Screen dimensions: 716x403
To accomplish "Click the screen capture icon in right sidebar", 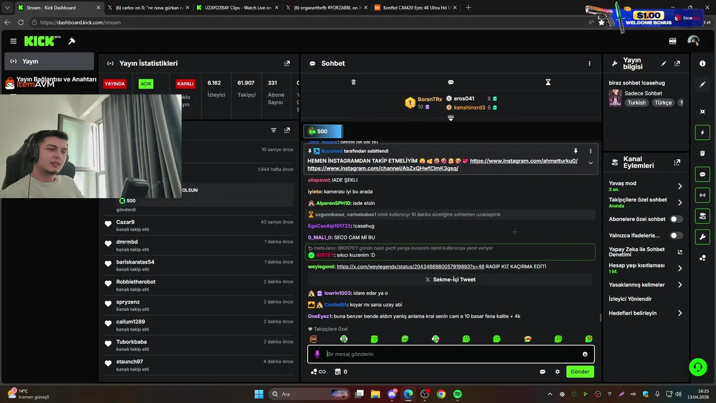I will pos(703,111).
